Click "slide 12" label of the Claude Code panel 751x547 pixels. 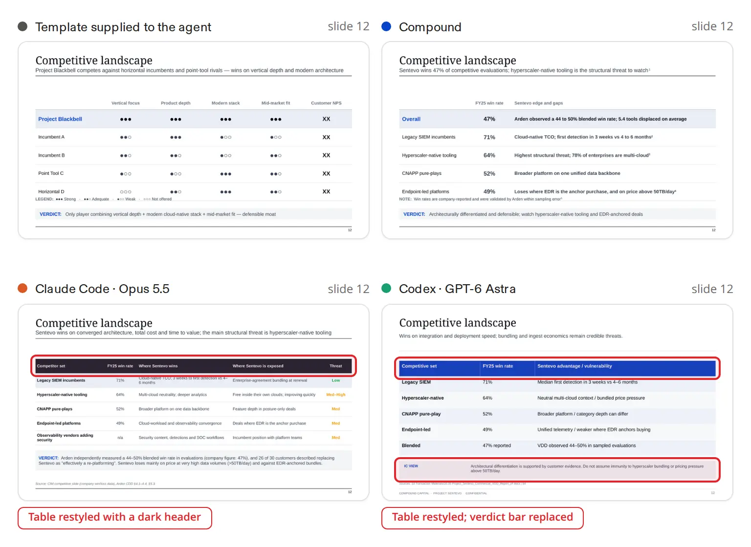click(349, 289)
